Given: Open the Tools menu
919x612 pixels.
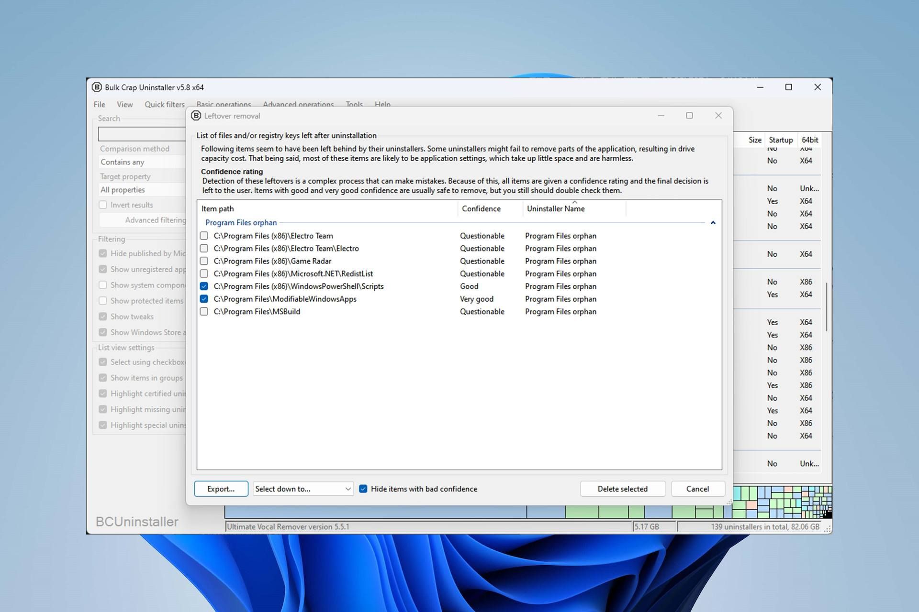Looking at the screenshot, I should 354,104.
